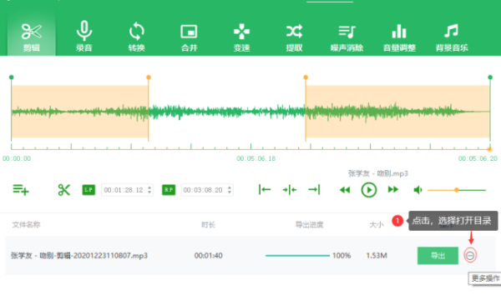Click the add-file list icon
501x300 pixels.
point(21,190)
